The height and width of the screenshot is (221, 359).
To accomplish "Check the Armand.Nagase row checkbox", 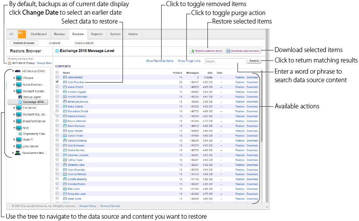I will [57, 91].
